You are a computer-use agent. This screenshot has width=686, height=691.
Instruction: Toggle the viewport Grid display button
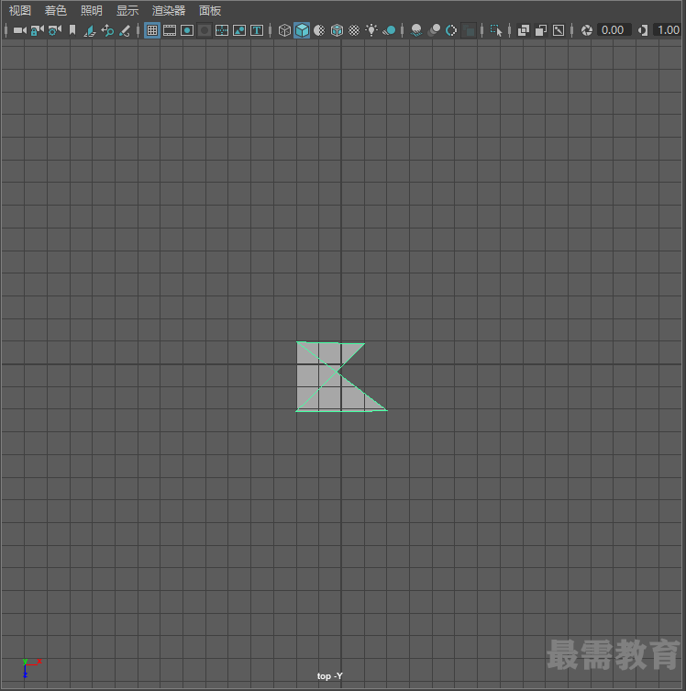(x=152, y=30)
